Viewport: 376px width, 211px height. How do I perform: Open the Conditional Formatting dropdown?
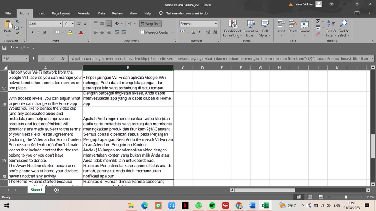(x=232, y=29)
